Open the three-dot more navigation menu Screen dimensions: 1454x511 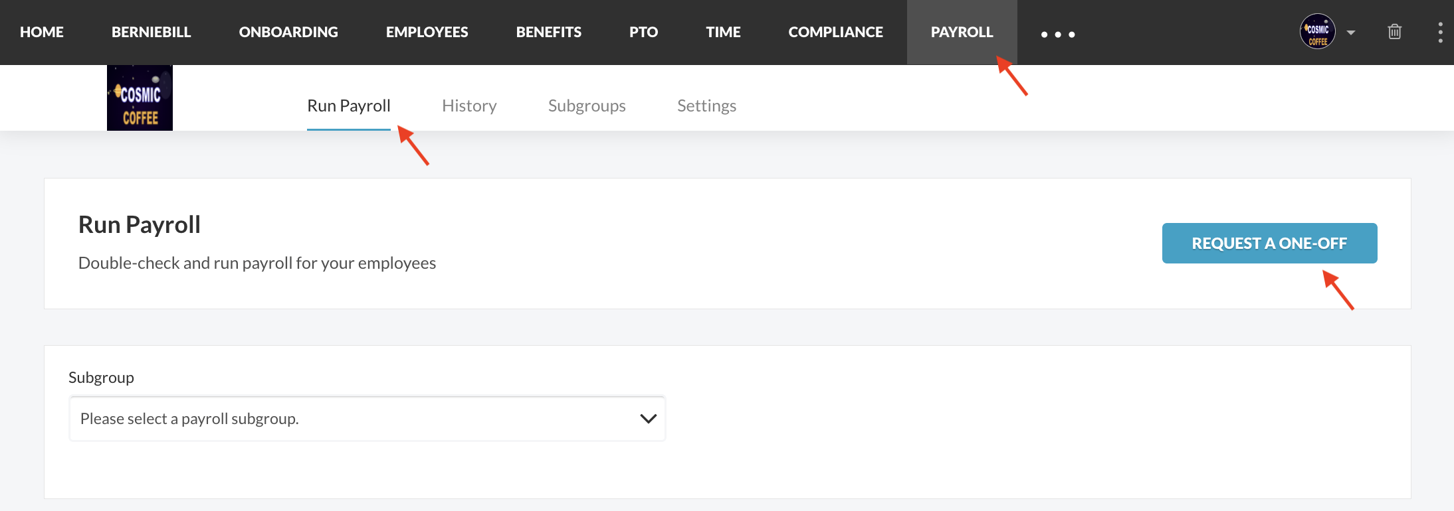tap(1057, 34)
